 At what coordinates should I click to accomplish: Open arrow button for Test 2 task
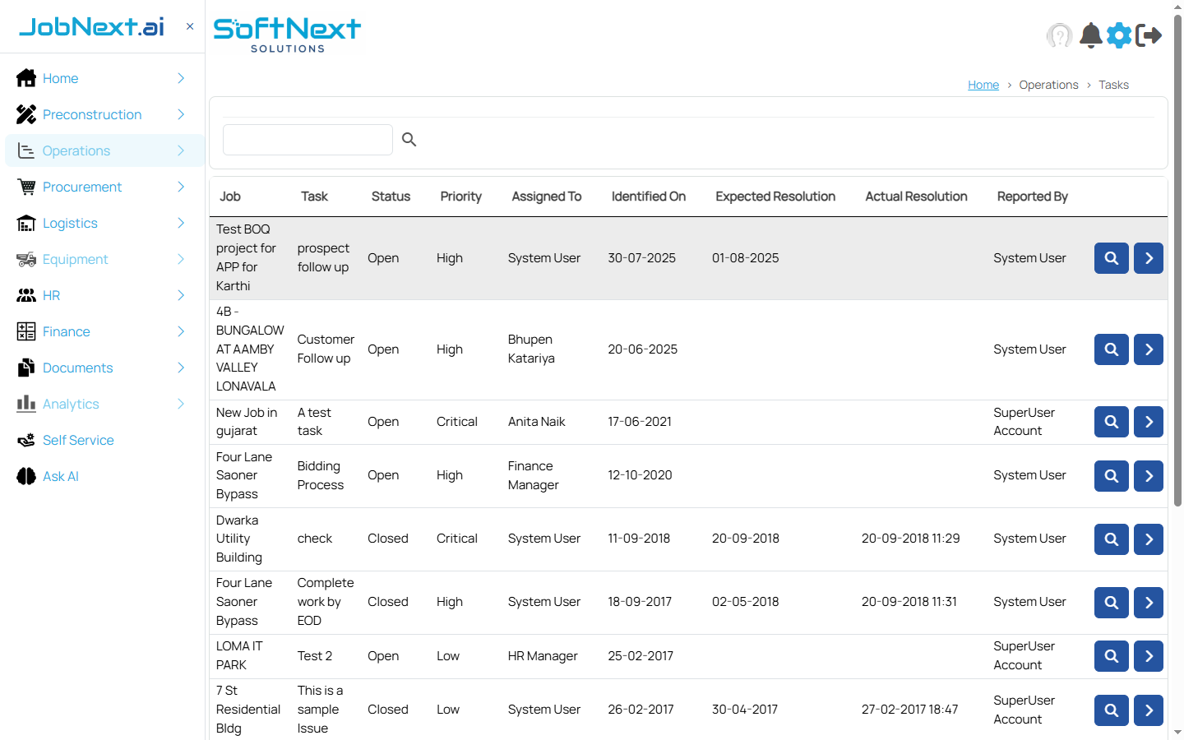coord(1148,656)
